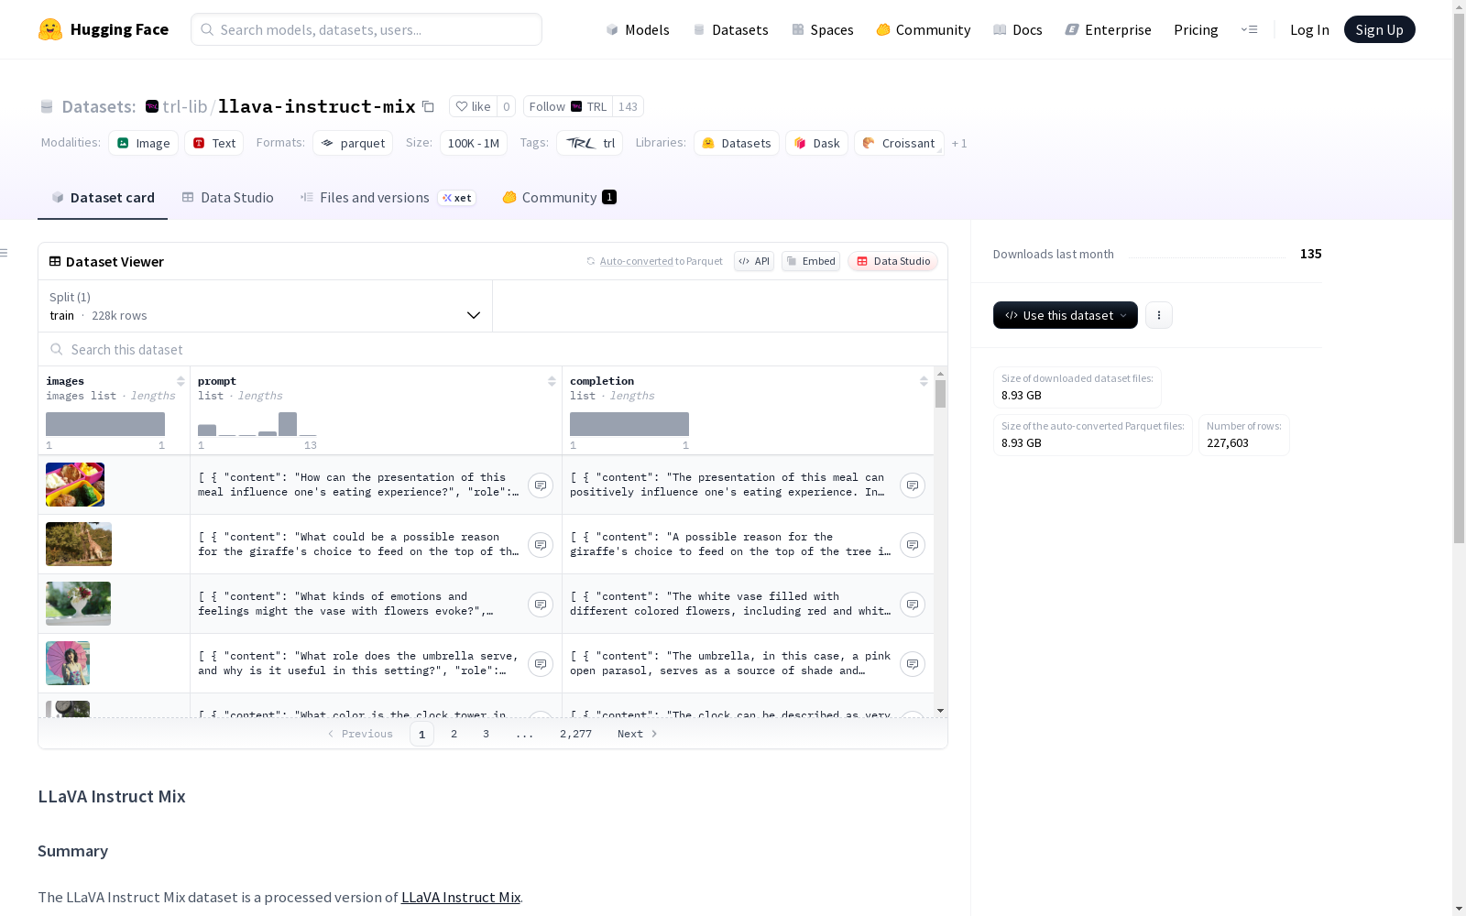Open the flower vase image thumbnail
The height and width of the screenshot is (916, 1466).
point(78,604)
